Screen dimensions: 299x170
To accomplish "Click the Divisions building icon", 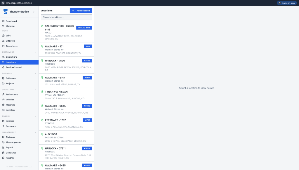I will click(x=3, y=137).
